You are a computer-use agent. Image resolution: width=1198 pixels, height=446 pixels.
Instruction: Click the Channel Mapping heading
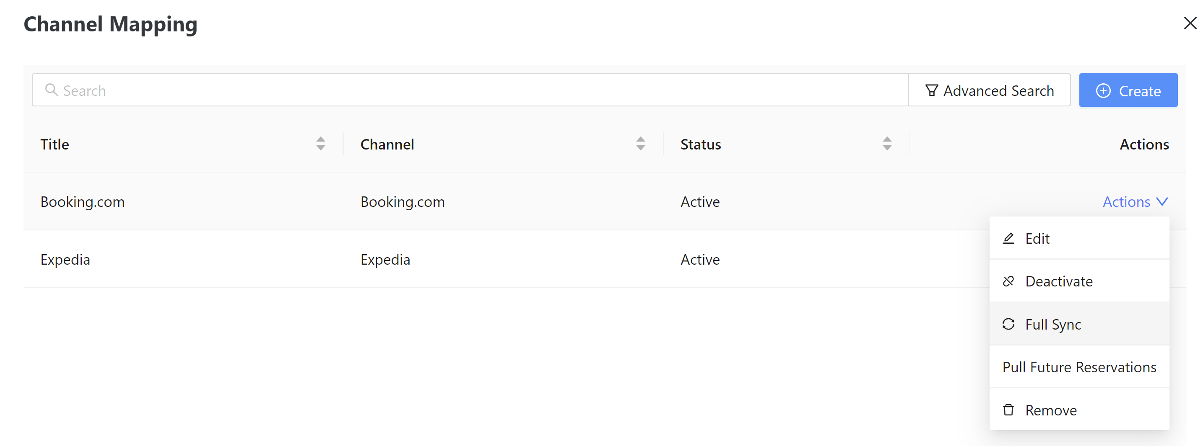[x=110, y=24]
